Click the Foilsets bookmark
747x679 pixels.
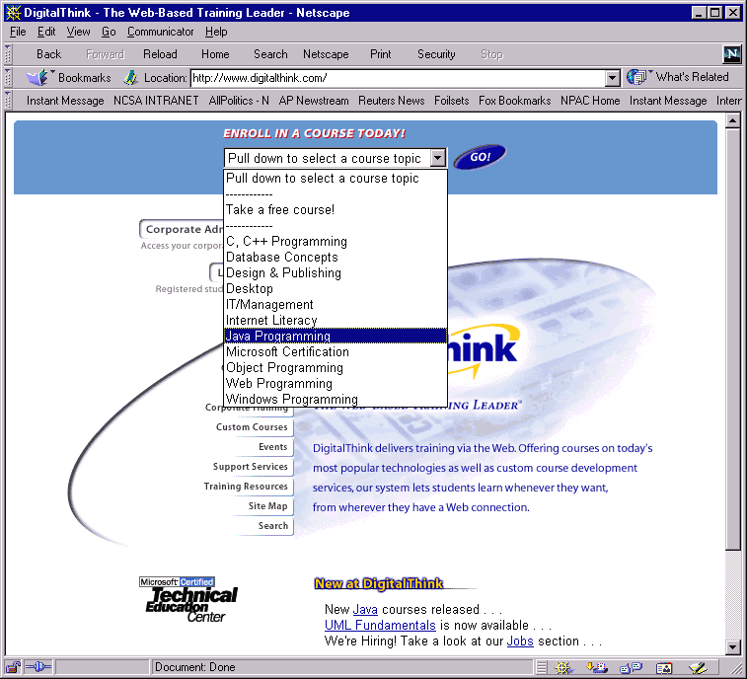pos(452,101)
